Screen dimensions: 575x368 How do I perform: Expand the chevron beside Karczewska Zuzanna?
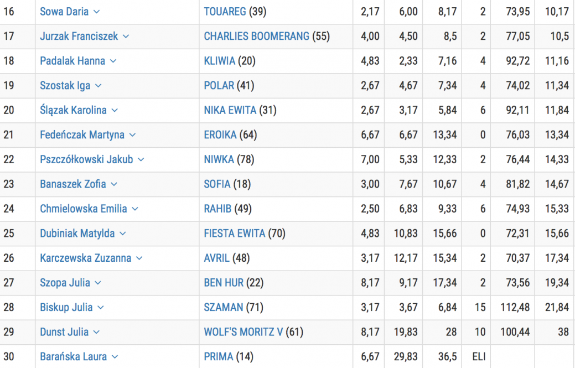pyautogui.click(x=139, y=258)
